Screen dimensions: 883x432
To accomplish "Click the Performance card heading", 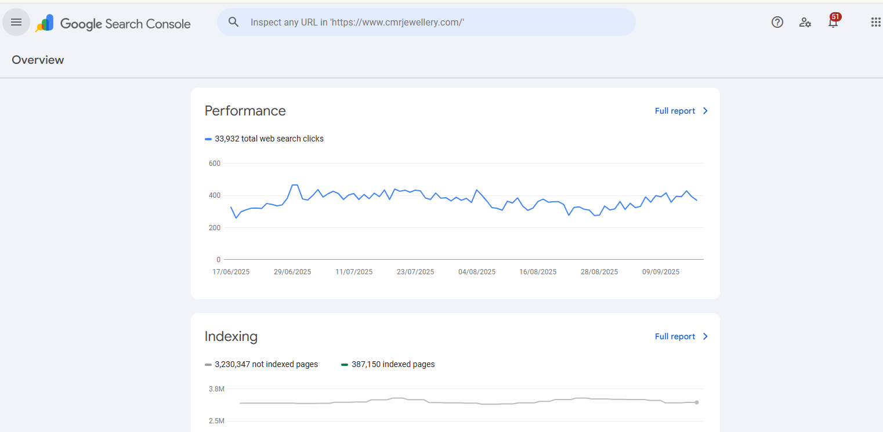I will click(245, 111).
